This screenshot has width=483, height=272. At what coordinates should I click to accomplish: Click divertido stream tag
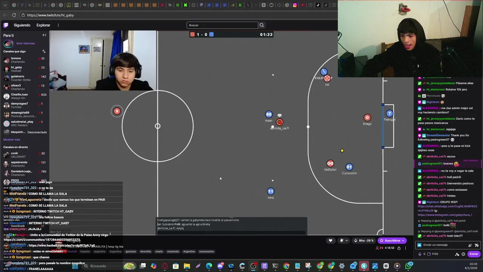tap(146, 252)
